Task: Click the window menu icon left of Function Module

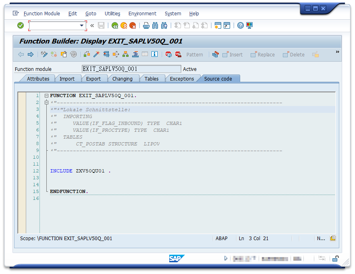Action: pos(16,13)
